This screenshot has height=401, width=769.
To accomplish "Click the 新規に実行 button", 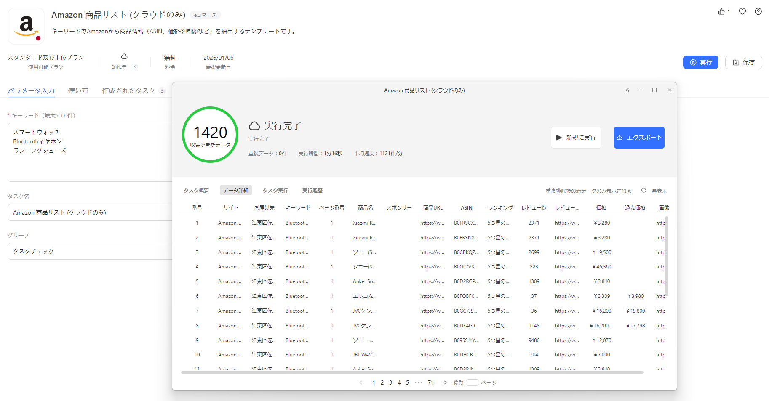I will (x=576, y=138).
